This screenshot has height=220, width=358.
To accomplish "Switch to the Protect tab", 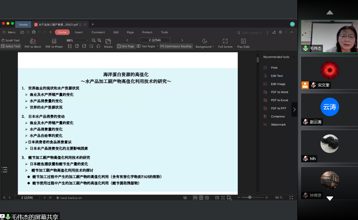I will click(x=147, y=32).
